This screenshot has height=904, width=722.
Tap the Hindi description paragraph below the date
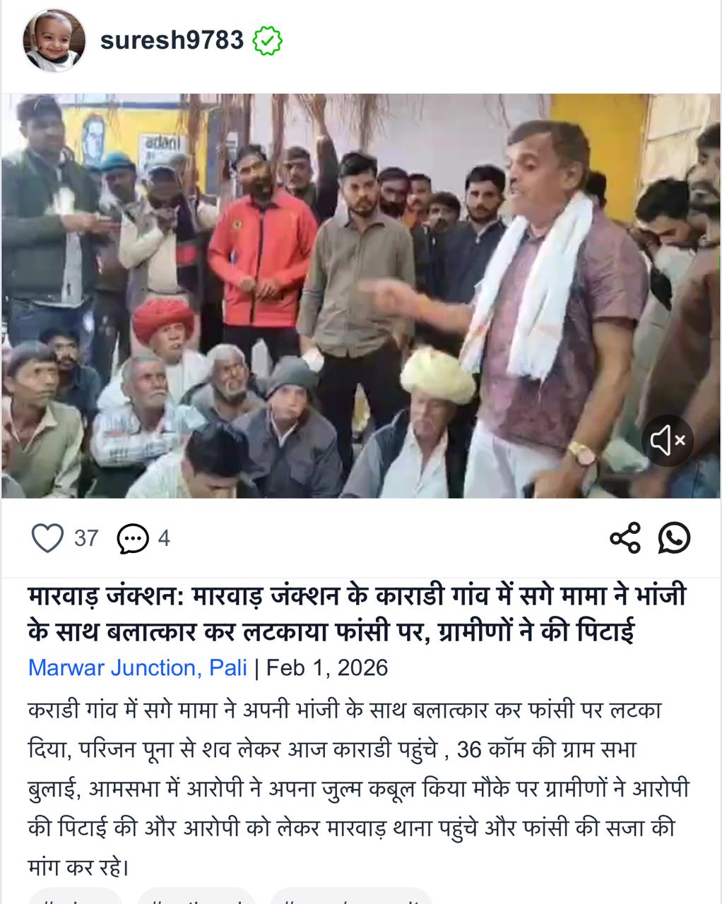(x=358, y=788)
